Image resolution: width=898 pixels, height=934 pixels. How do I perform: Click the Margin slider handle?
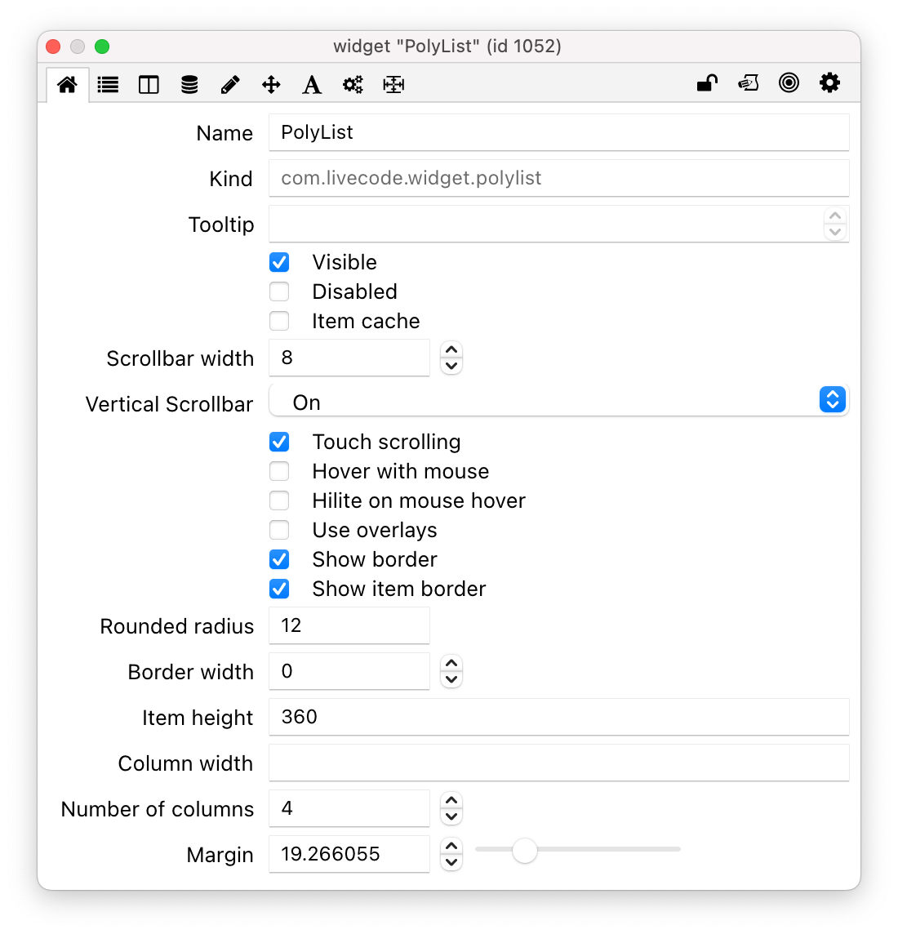[525, 850]
